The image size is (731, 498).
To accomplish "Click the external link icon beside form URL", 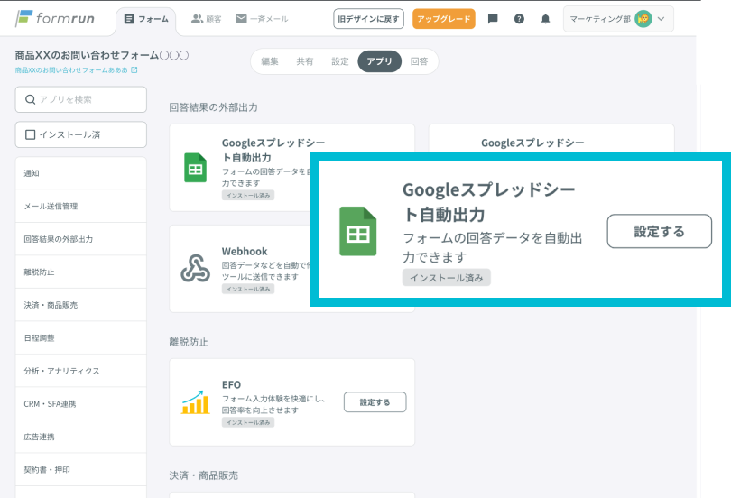I will [134, 69].
